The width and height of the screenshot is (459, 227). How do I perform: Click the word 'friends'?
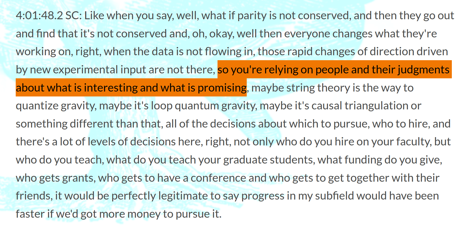click(34, 196)
